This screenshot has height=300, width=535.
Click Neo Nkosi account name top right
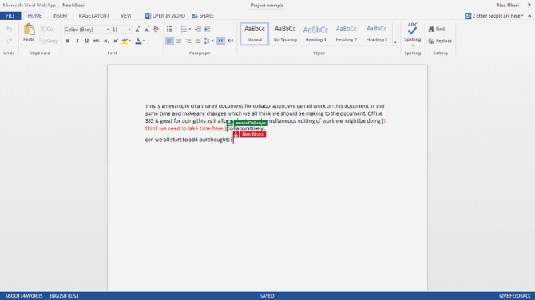(x=508, y=6)
